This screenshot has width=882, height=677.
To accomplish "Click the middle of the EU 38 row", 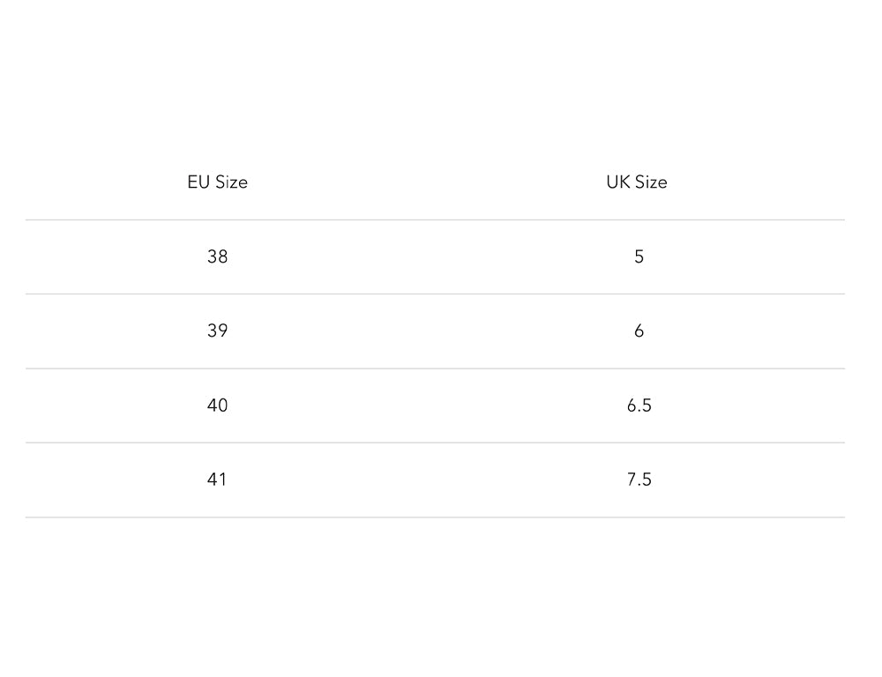I will (435, 257).
